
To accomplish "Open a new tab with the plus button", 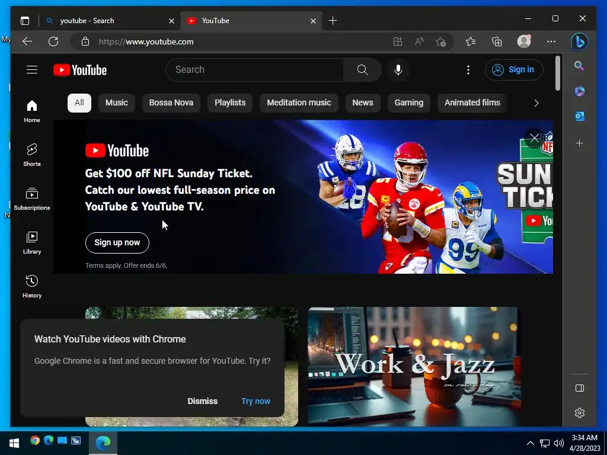I will [333, 21].
